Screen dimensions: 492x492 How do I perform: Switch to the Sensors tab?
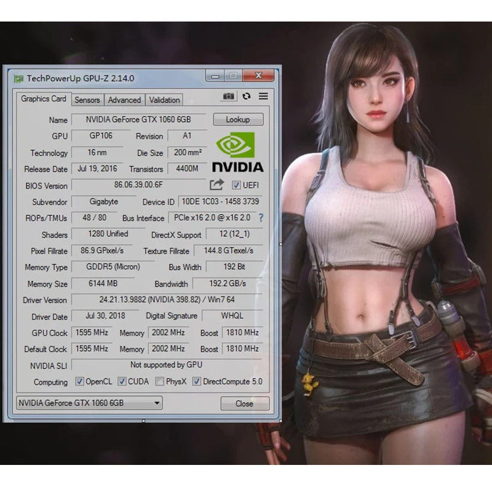(x=87, y=100)
